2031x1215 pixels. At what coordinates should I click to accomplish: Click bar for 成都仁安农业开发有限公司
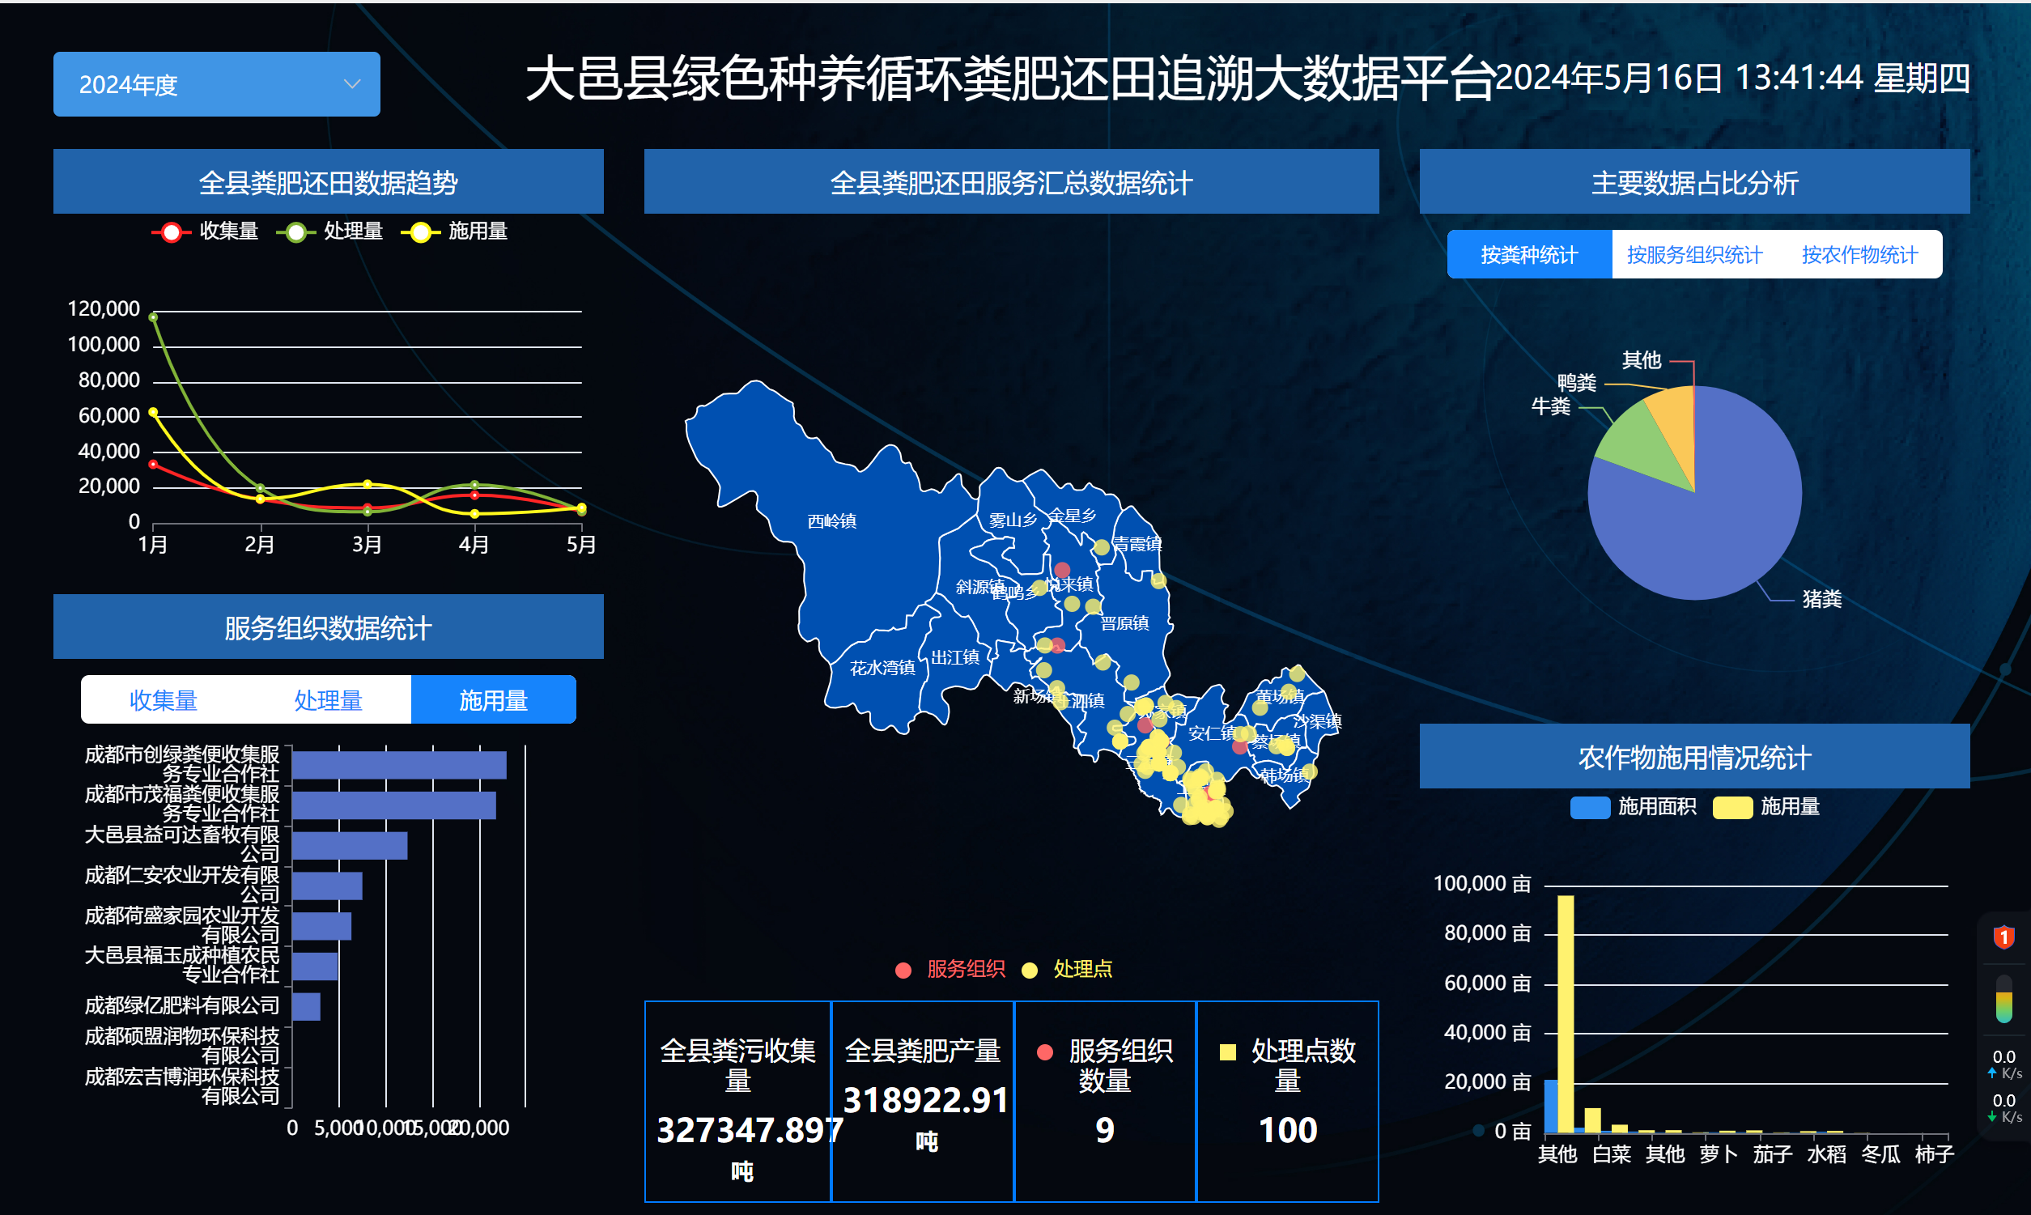tap(328, 886)
